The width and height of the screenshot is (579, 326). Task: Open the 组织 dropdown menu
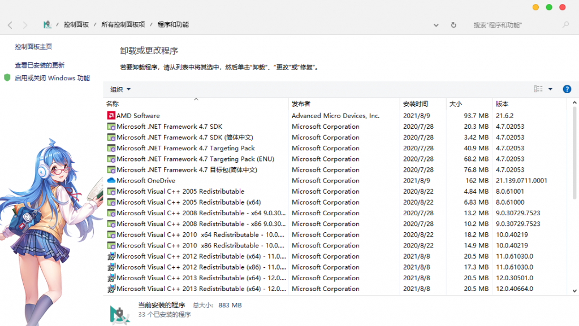tap(120, 89)
